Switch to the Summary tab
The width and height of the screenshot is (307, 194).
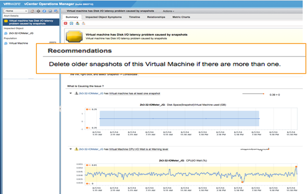pyautogui.click(x=72, y=17)
